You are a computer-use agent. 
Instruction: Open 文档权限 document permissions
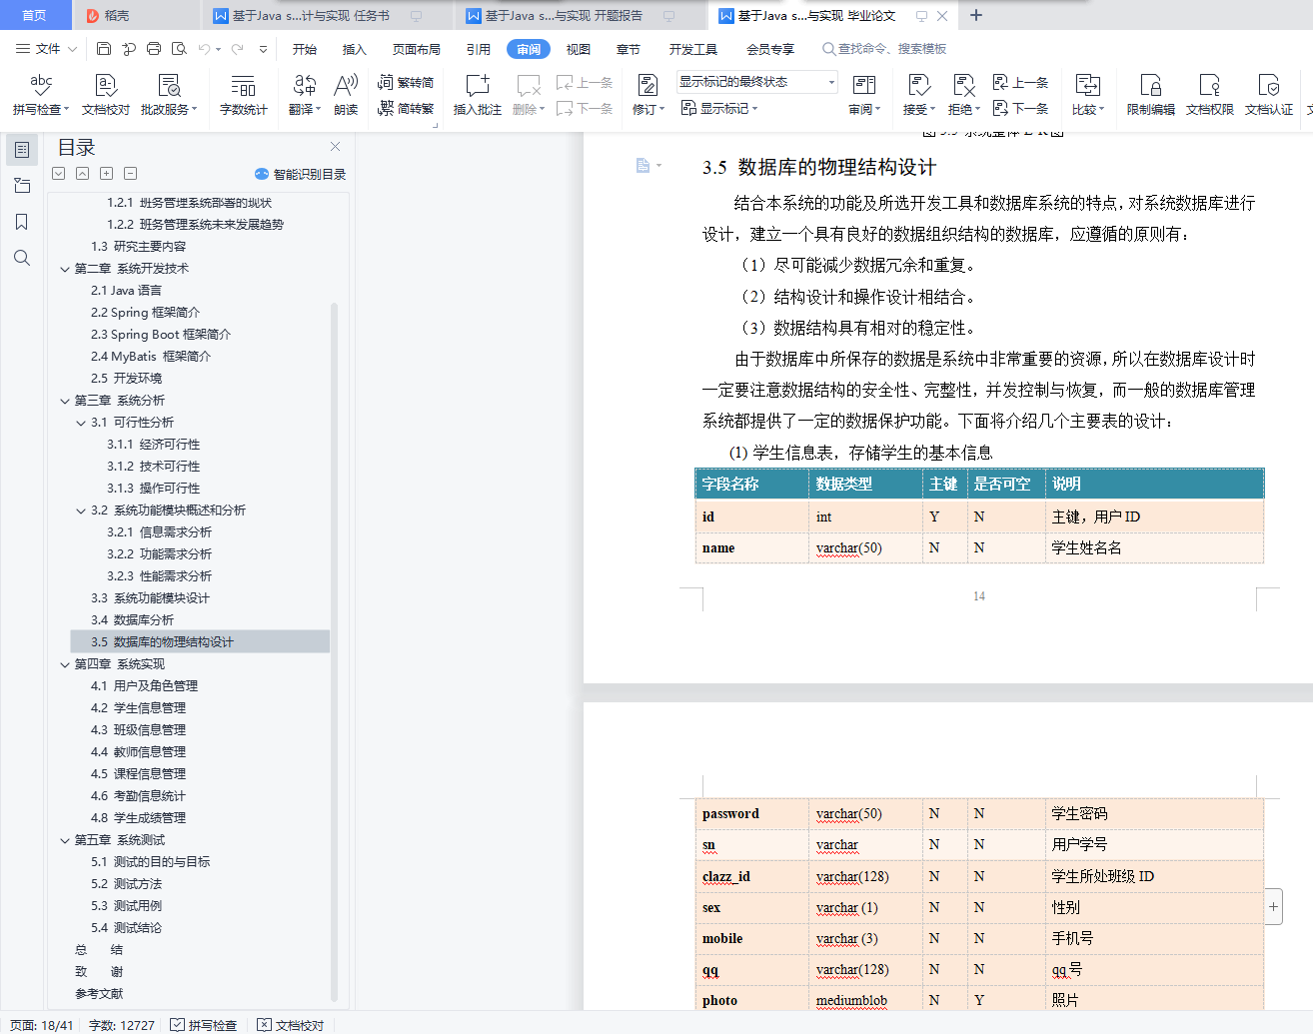pos(1210,95)
